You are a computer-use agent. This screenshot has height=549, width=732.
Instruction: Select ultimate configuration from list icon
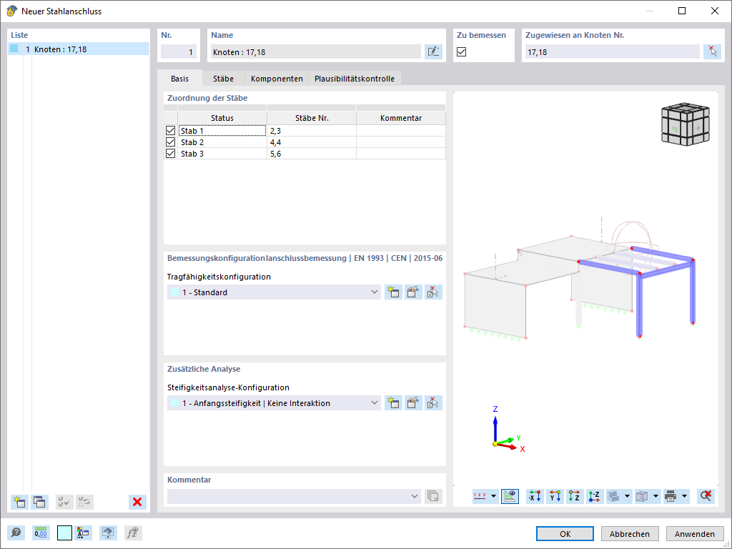click(x=433, y=292)
